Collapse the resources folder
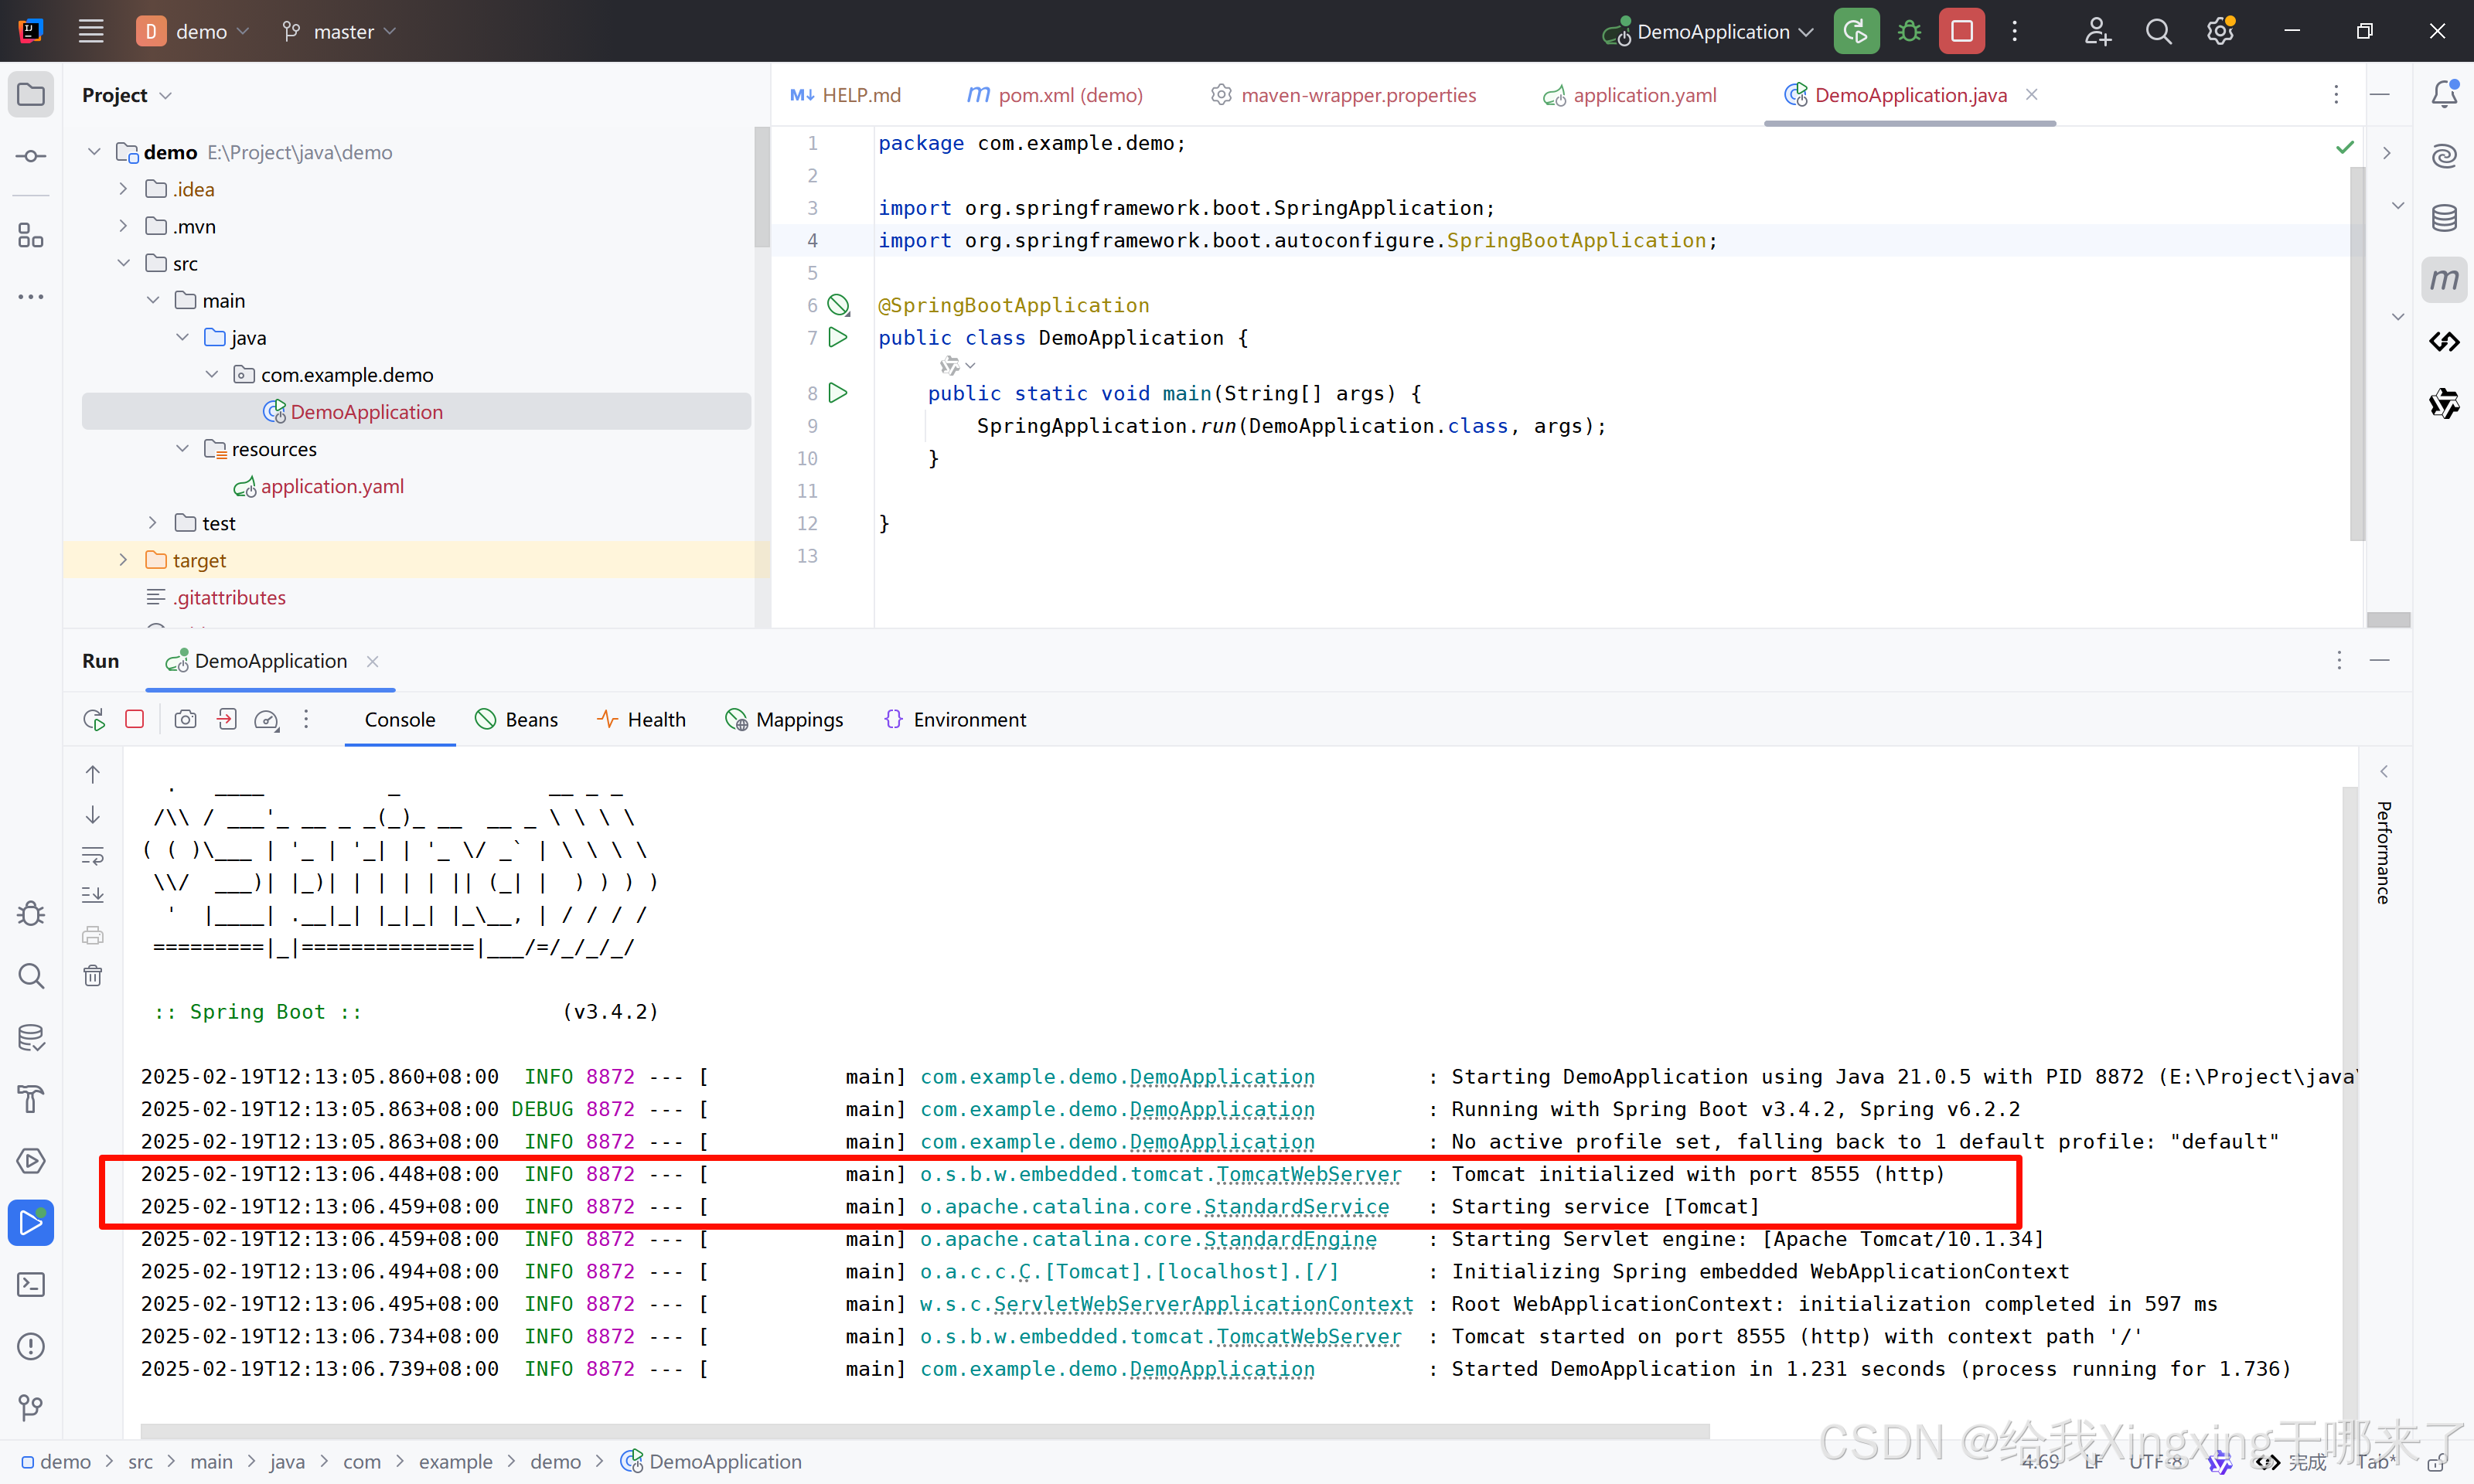This screenshot has width=2474, height=1484. click(182, 449)
